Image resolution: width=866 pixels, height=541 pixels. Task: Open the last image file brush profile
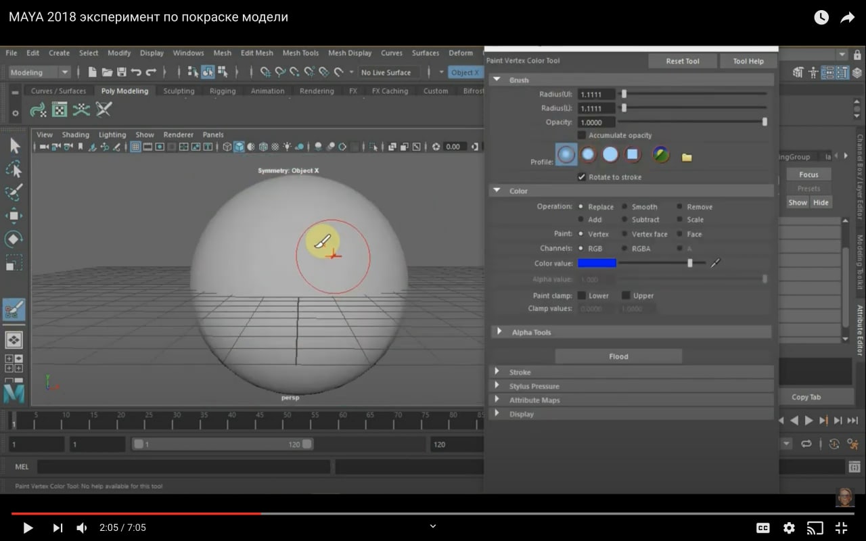click(661, 155)
